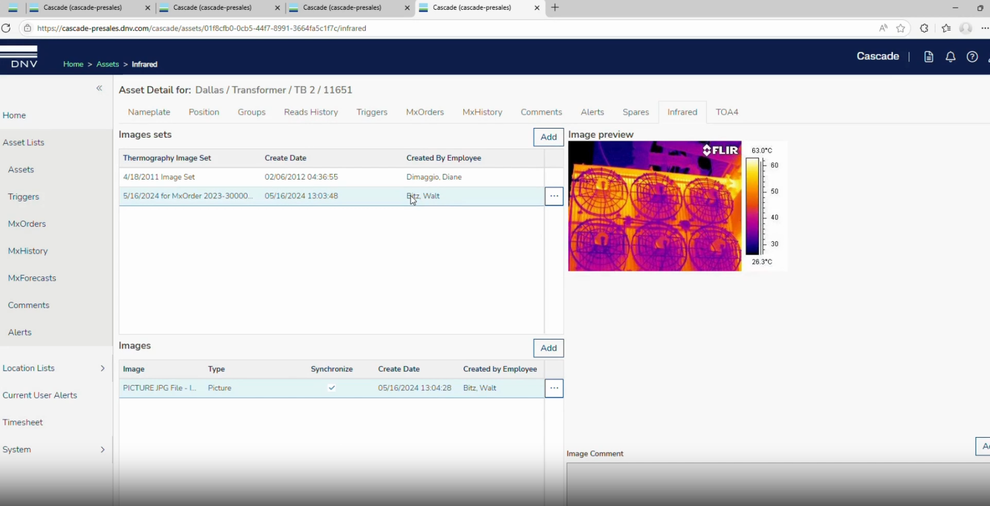990x506 pixels.
Task: Add page to favorites star icon
Action: point(900,28)
